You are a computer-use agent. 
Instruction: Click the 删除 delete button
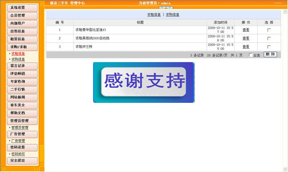pos(270,54)
